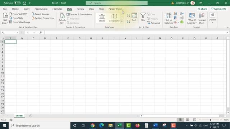The image size is (230, 129).
Task: Open the Advanced filter options
Action: click(154, 23)
